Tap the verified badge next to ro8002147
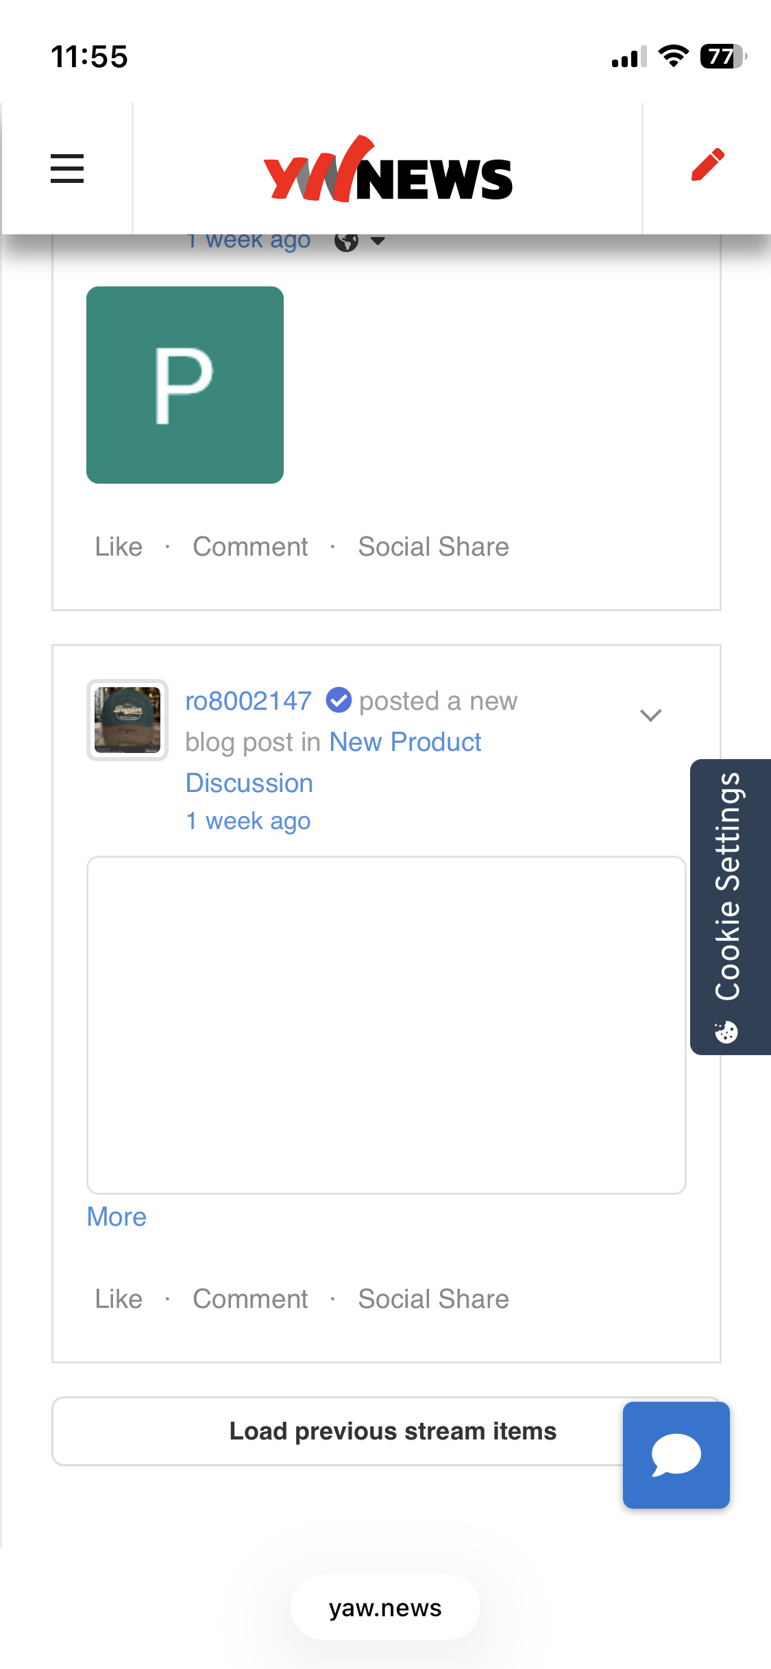Image resolution: width=771 pixels, height=1669 pixels. tap(339, 700)
